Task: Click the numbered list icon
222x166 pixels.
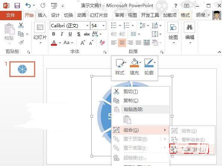Action: 127,25
